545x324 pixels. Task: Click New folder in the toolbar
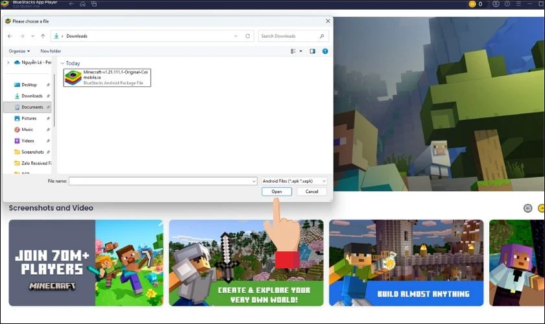(x=51, y=51)
